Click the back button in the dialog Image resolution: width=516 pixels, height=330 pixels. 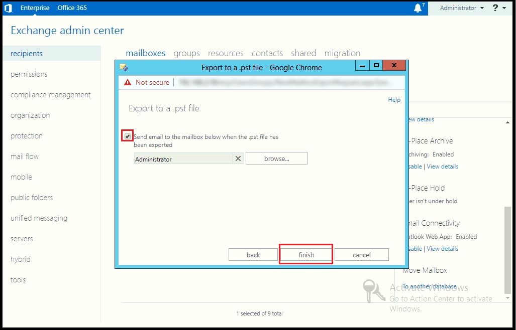[253, 255]
